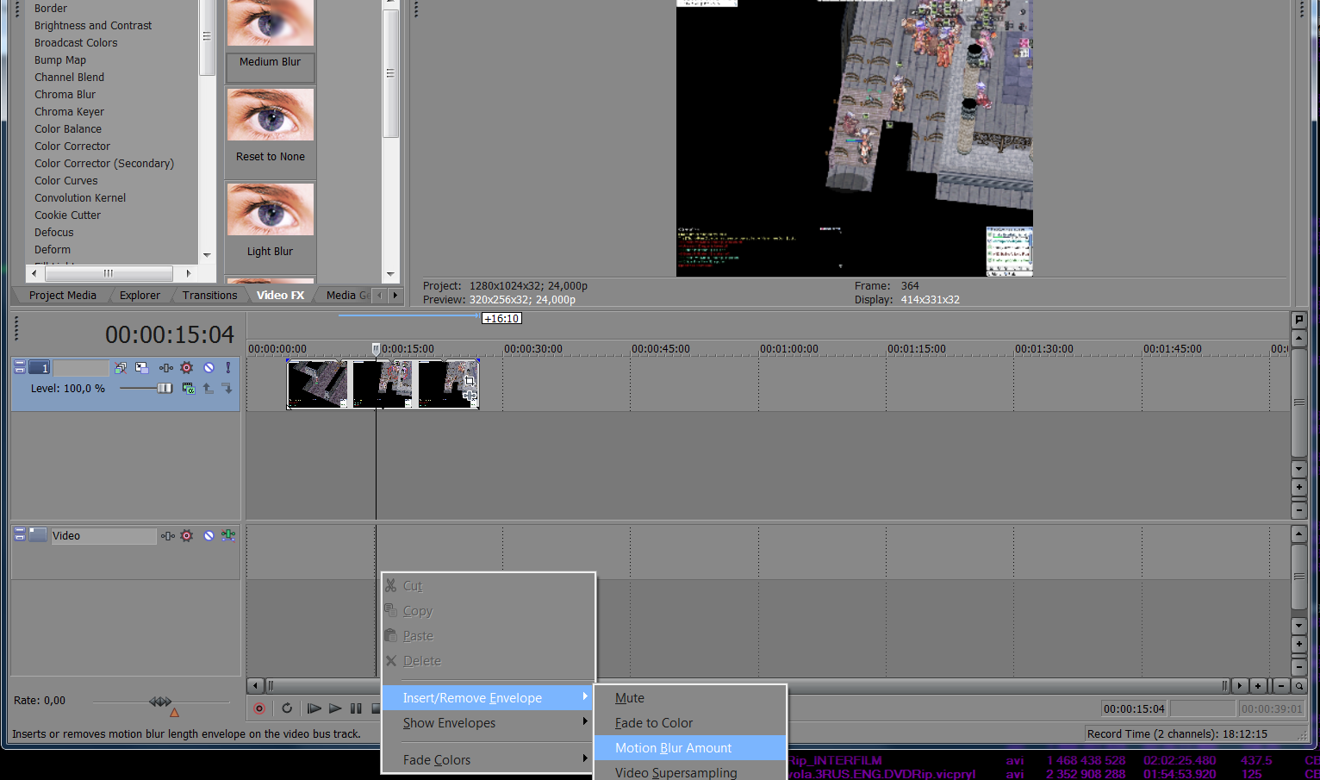The image size is (1320, 780).
Task: Select Color Curves effect in list
Action: click(66, 181)
